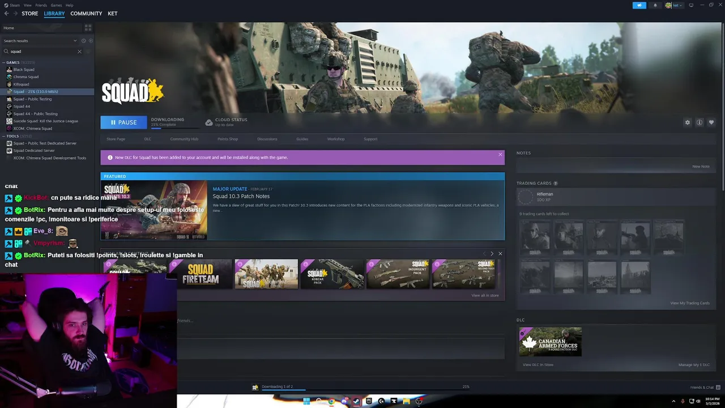Open the ket account dropdown
Image resolution: width=725 pixels, height=408 pixels.
(674, 5)
